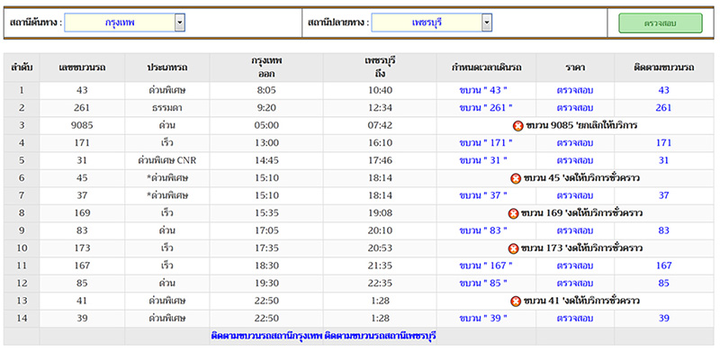Select arrival time 22:35 cell
This screenshot has height=352, width=720.
pyautogui.click(x=380, y=283)
